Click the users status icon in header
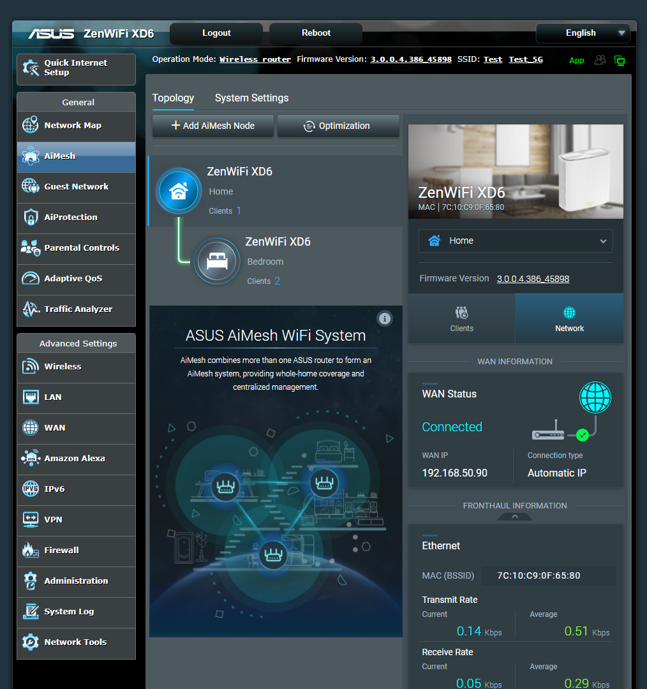The image size is (647, 689). tap(600, 60)
